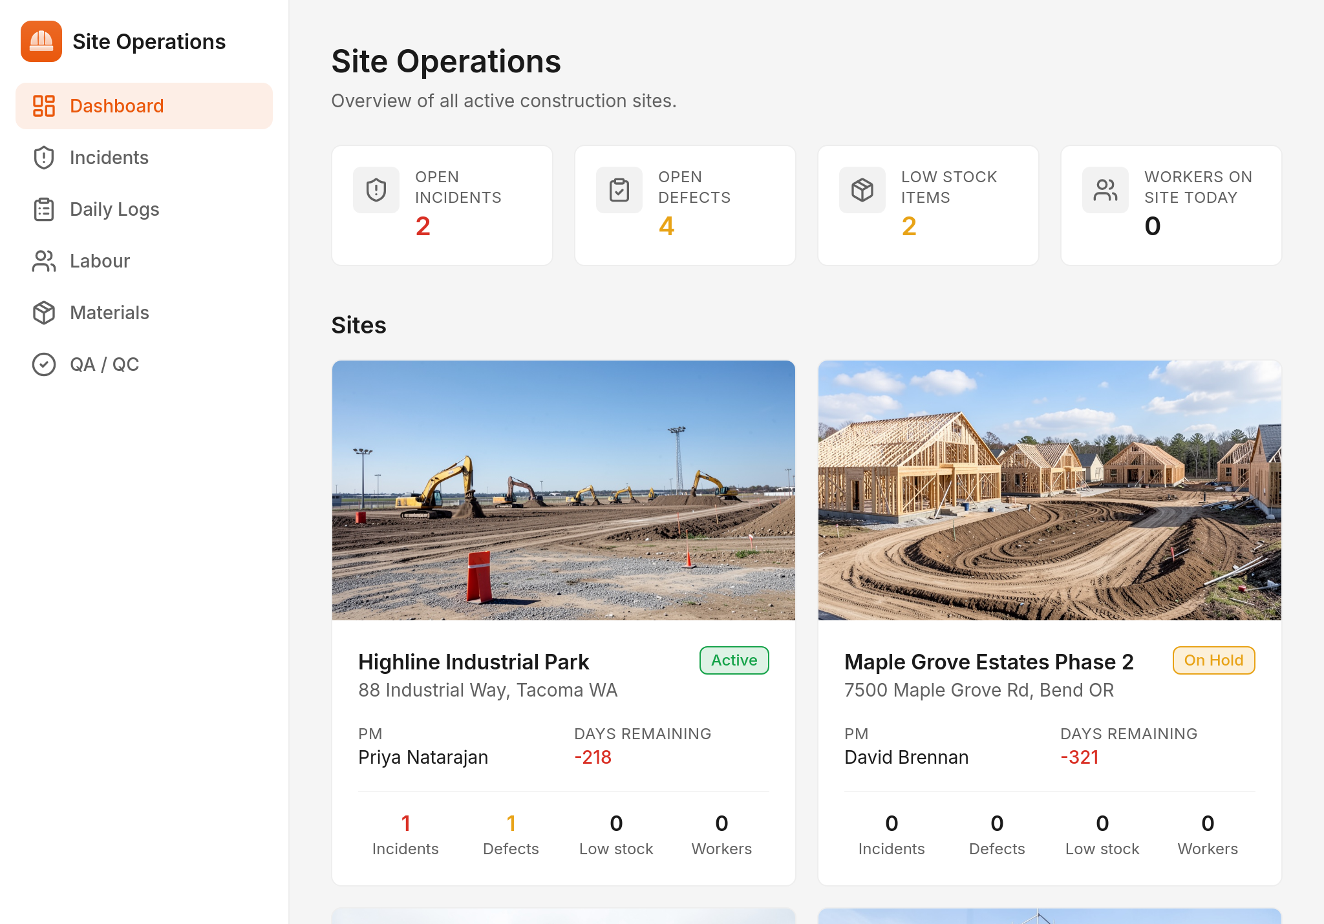Click PM name David Brennan

(906, 757)
